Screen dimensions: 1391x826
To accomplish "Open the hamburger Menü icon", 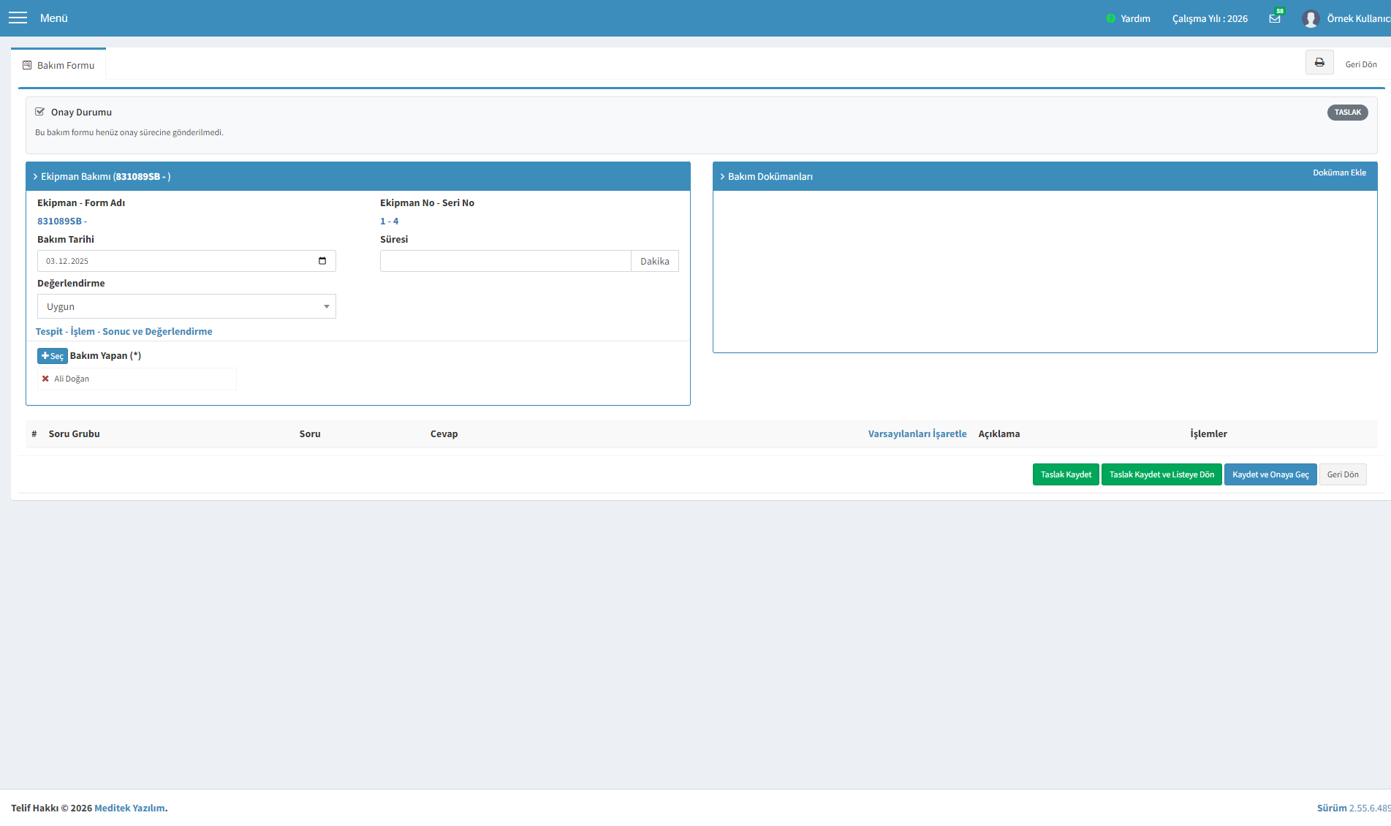I will click(x=18, y=18).
